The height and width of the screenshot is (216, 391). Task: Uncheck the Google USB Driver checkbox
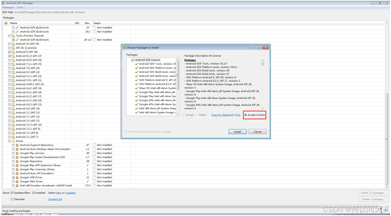click(13, 177)
